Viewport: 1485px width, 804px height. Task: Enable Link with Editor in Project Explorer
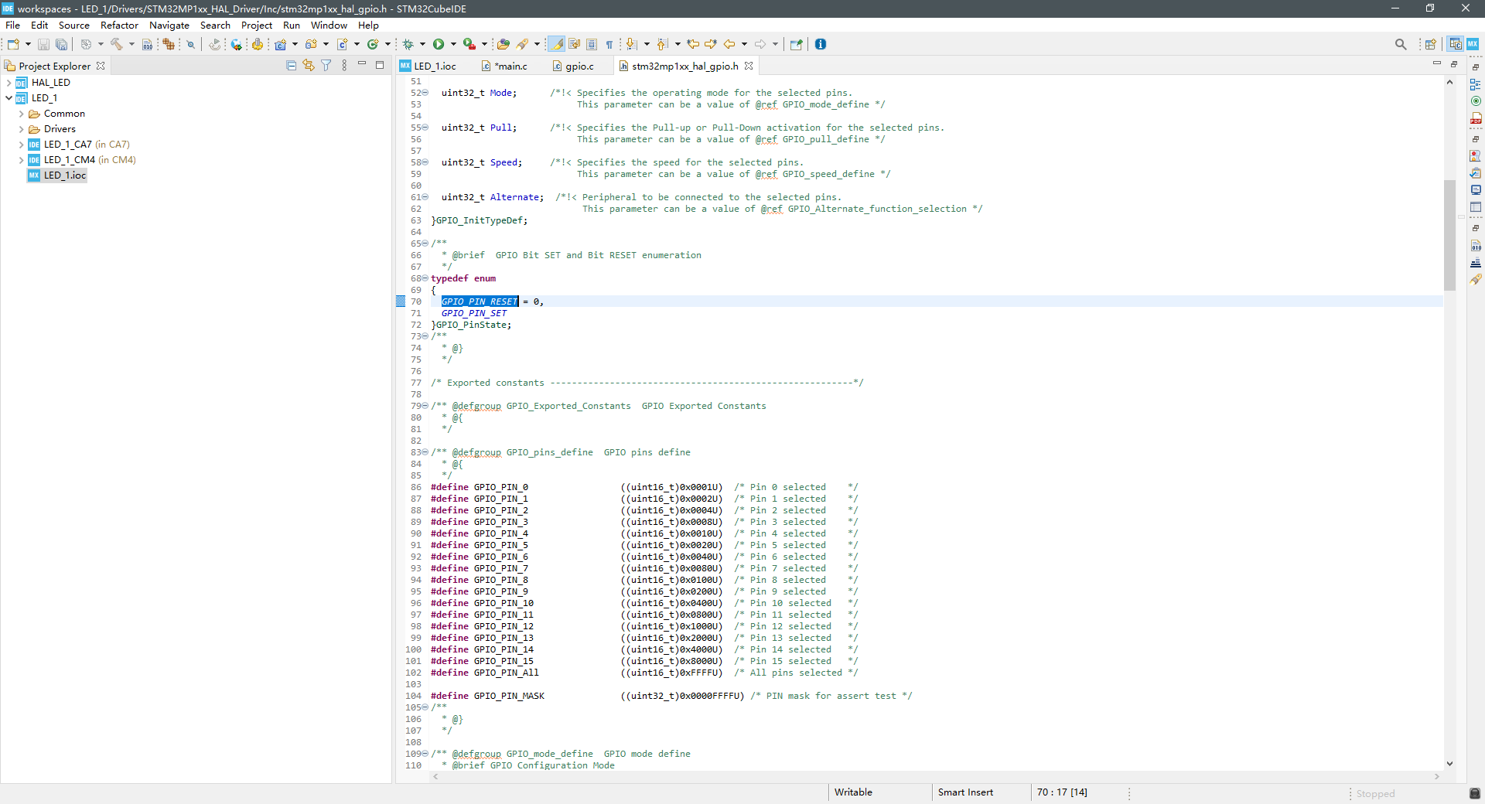[x=309, y=66]
